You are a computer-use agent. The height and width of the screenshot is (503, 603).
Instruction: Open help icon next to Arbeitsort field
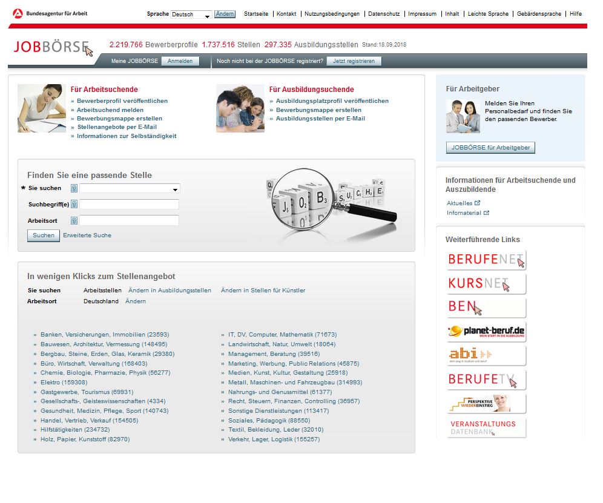coord(74,221)
